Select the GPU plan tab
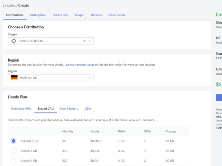This screenshot has width=222, height=166. click(x=88, y=109)
